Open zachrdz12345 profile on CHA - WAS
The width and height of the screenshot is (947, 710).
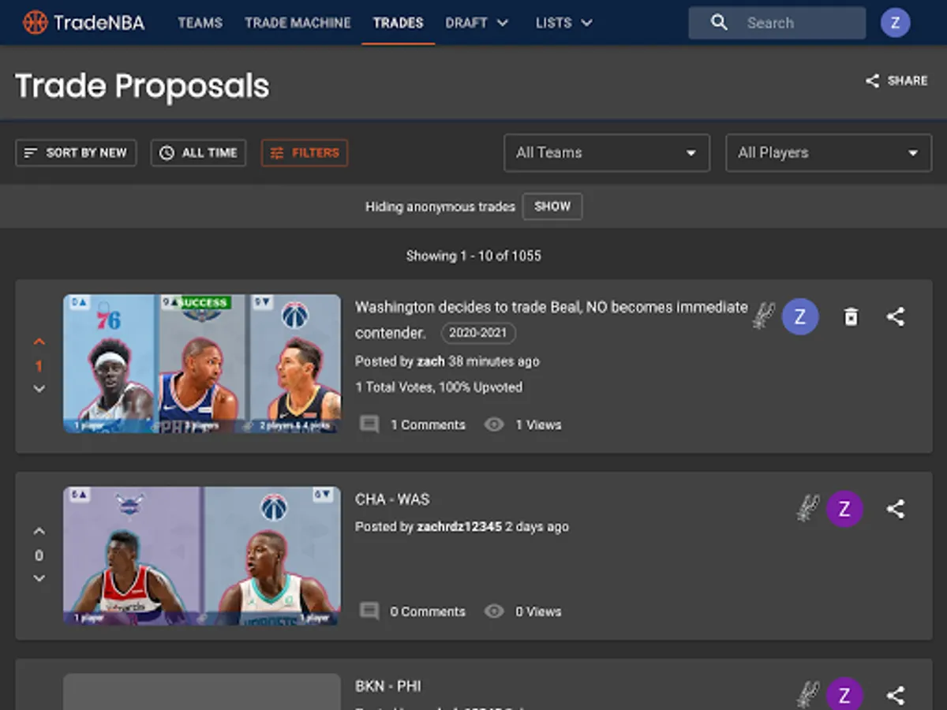(x=459, y=527)
